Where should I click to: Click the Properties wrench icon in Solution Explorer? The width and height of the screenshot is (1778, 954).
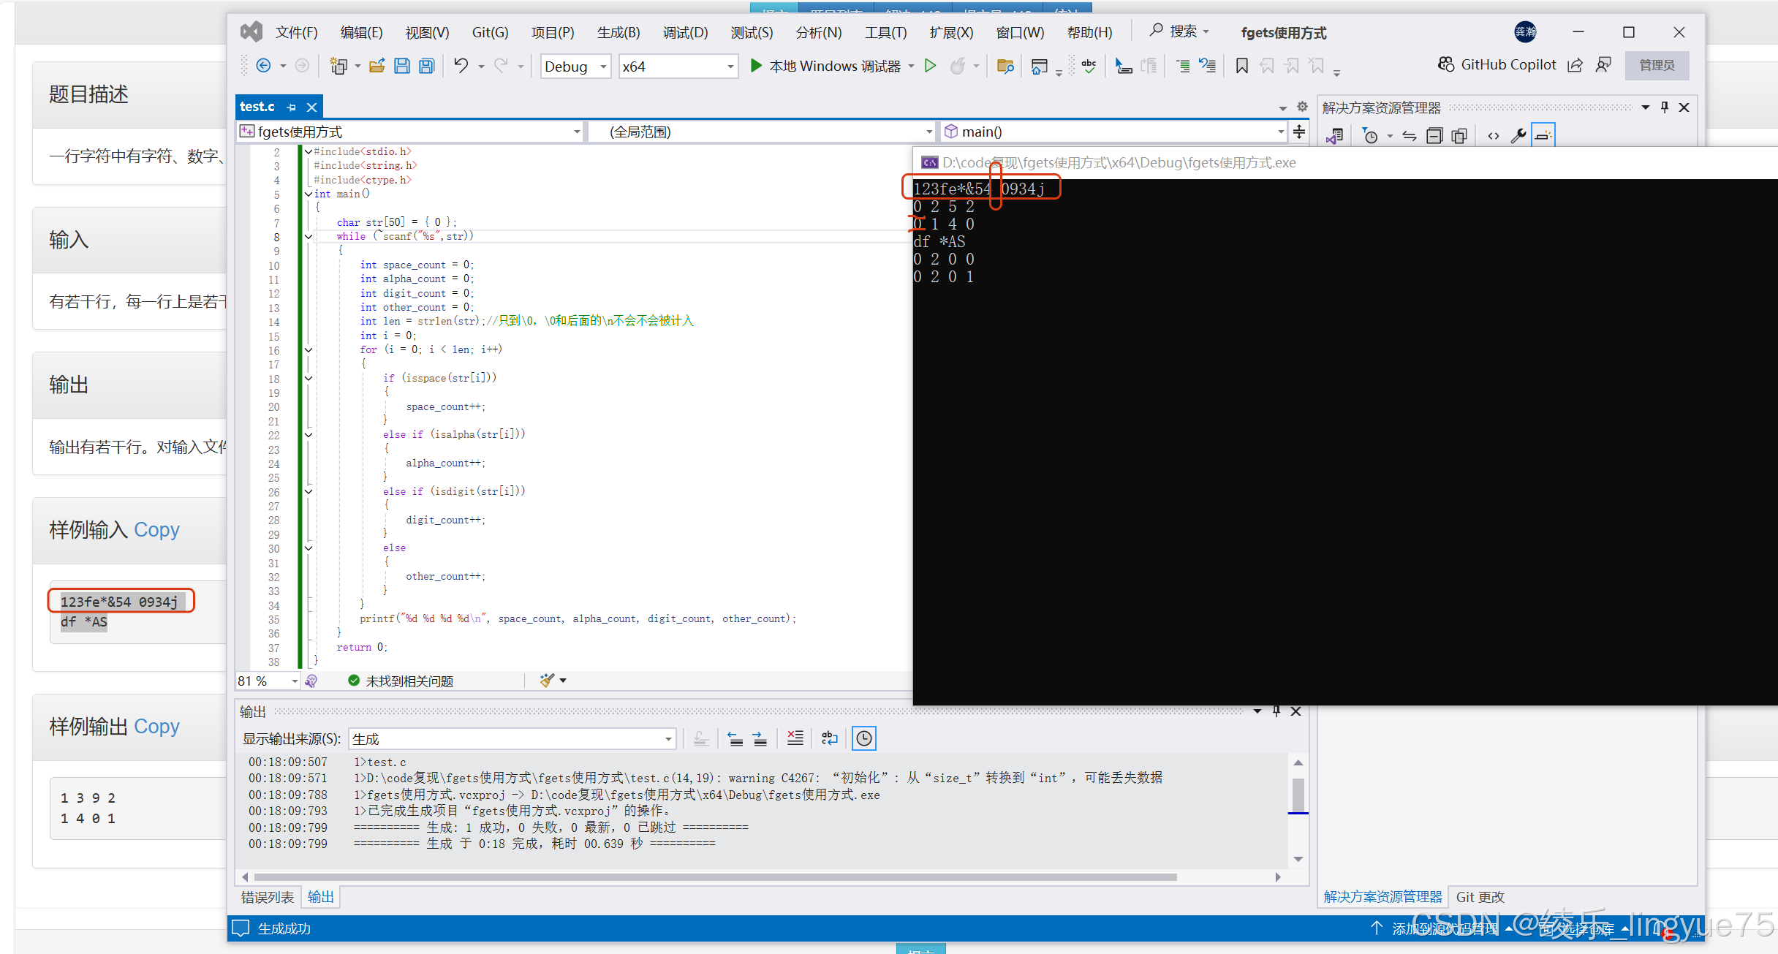pos(1518,136)
